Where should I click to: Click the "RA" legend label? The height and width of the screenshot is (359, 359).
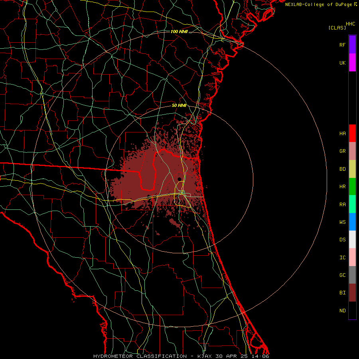[342, 204]
